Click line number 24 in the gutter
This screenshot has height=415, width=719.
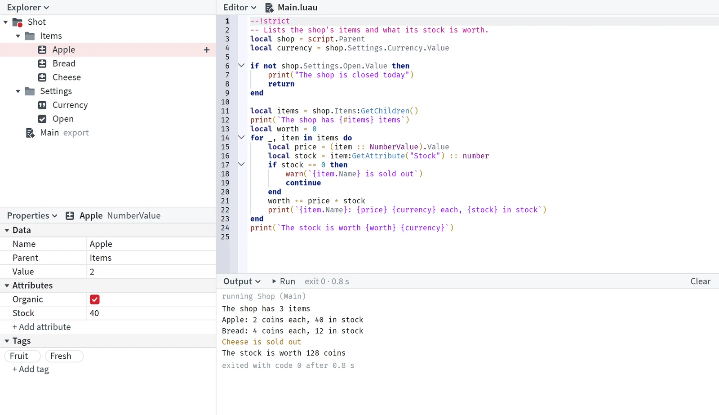tap(225, 228)
